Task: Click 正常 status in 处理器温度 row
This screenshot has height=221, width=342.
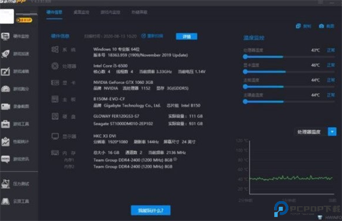Action: tap(331, 50)
